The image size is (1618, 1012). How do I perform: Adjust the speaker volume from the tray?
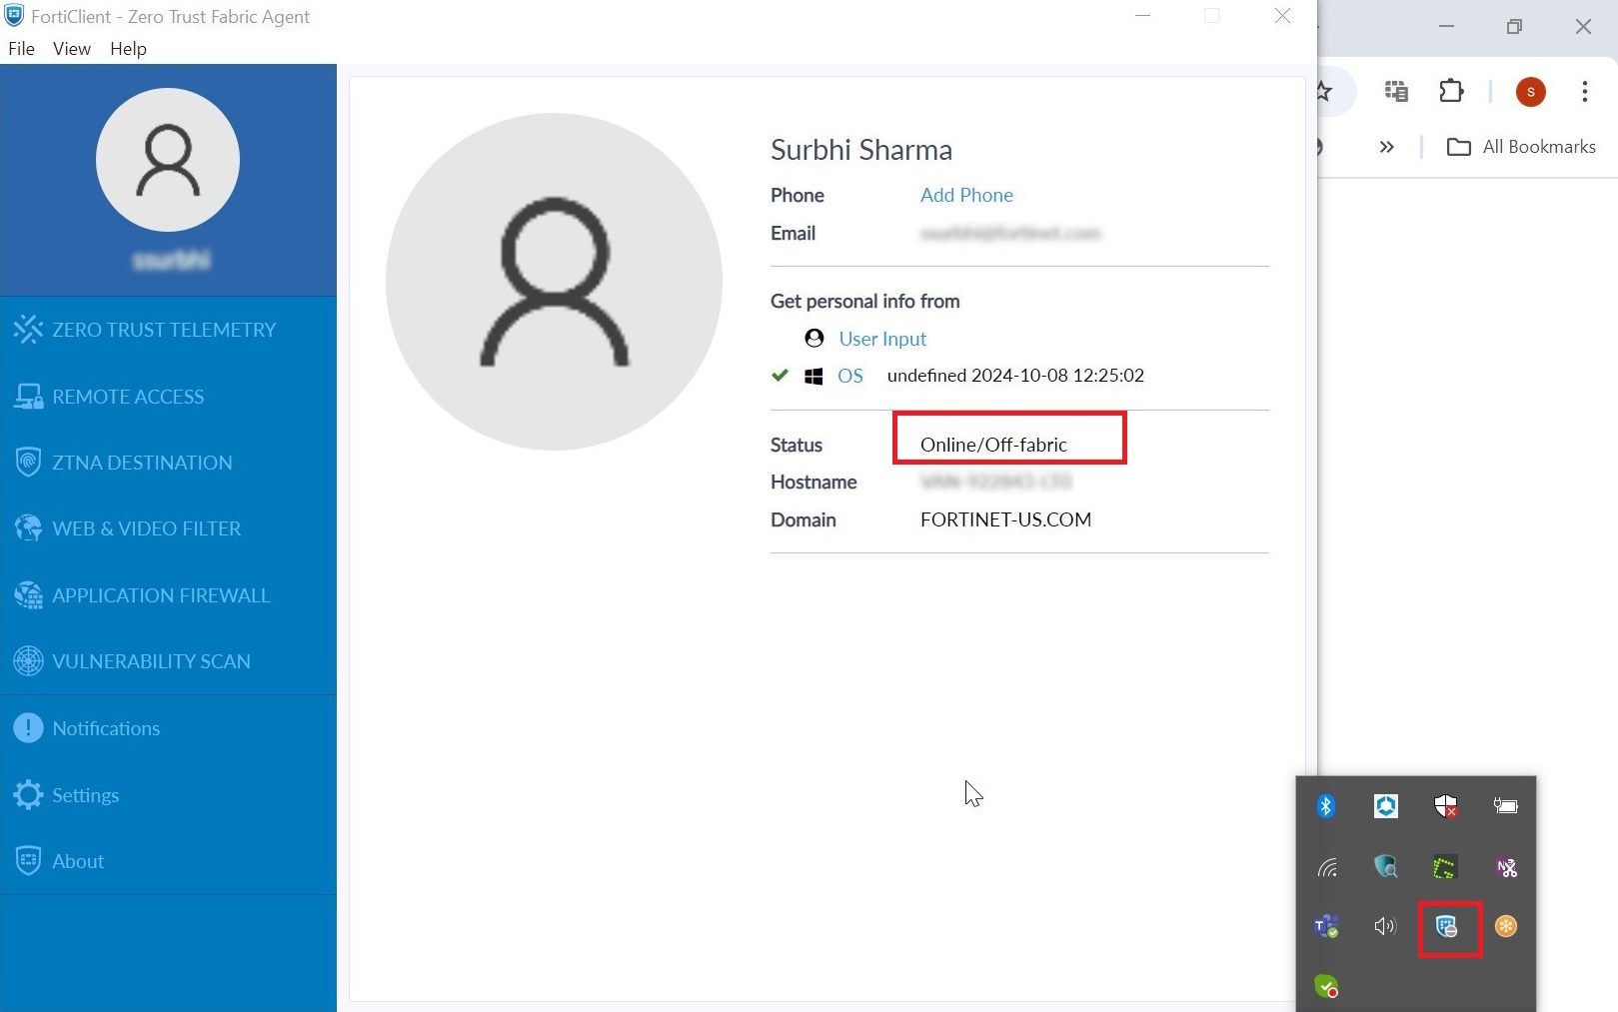[1385, 926]
